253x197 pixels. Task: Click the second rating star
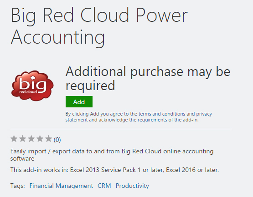pos(23,139)
